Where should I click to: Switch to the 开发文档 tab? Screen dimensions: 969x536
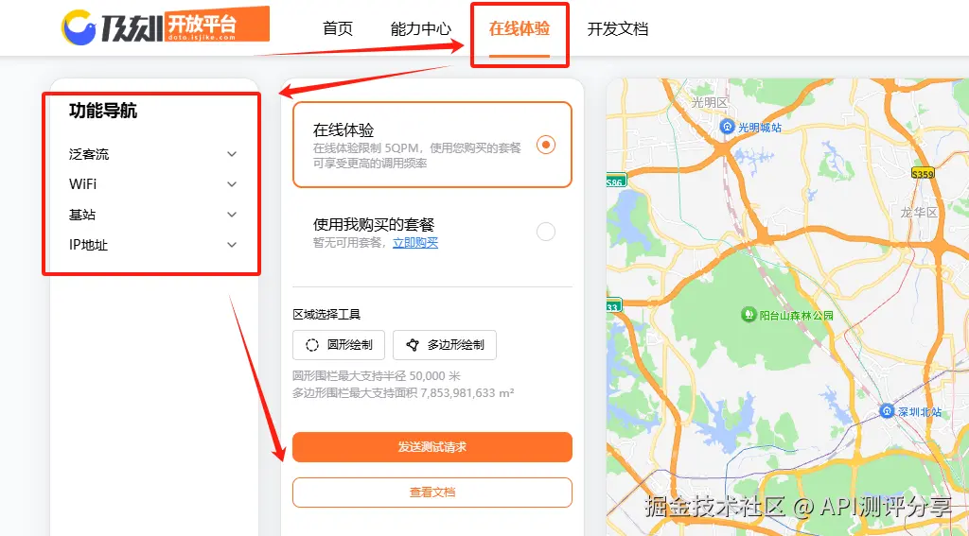click(x=617, y=28)
